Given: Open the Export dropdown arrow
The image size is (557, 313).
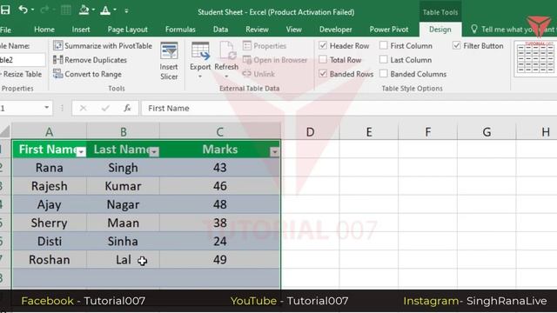Looking at the screenshot, I should (200, 77).
